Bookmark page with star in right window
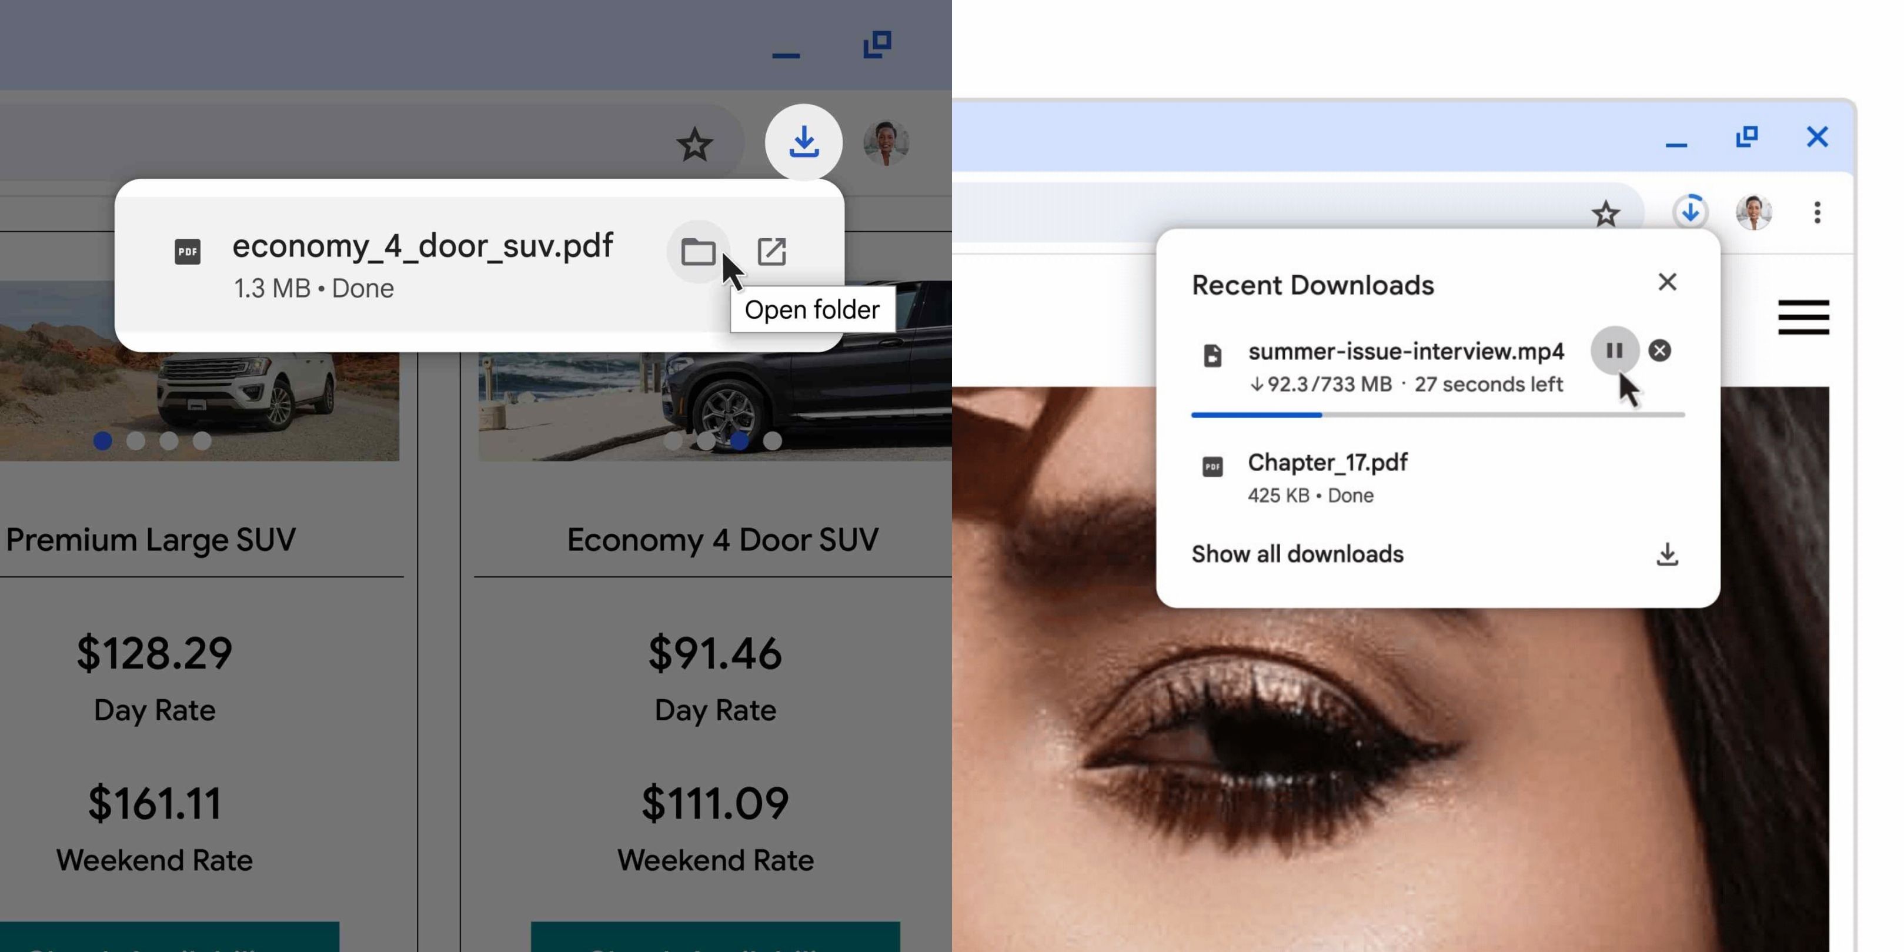This screenshot has height=952, width=1904. [x=1605, y=215]
